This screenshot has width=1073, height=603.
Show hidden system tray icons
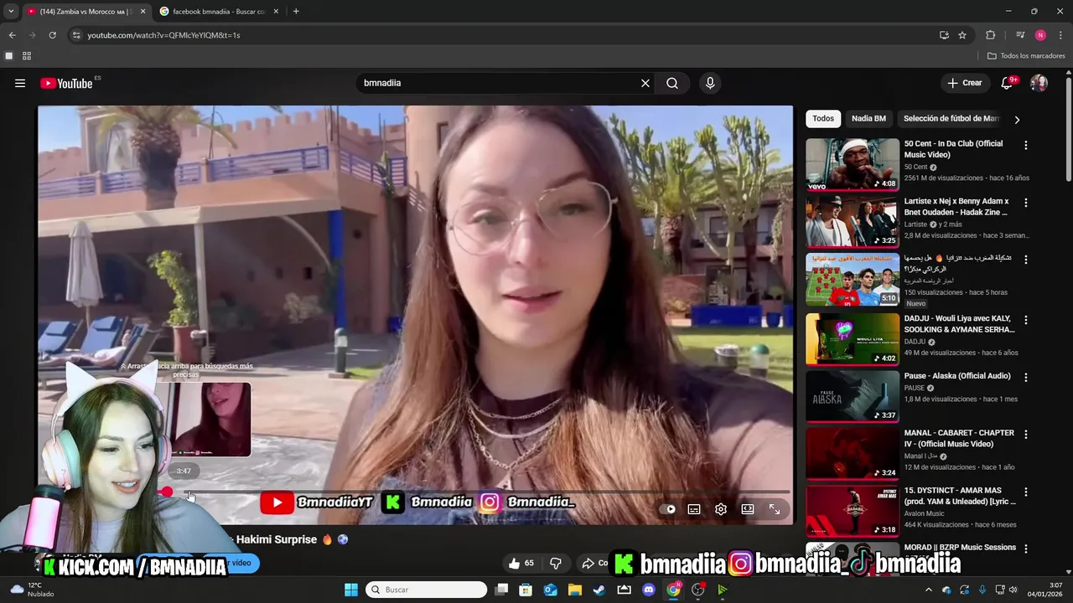(928, 590)
